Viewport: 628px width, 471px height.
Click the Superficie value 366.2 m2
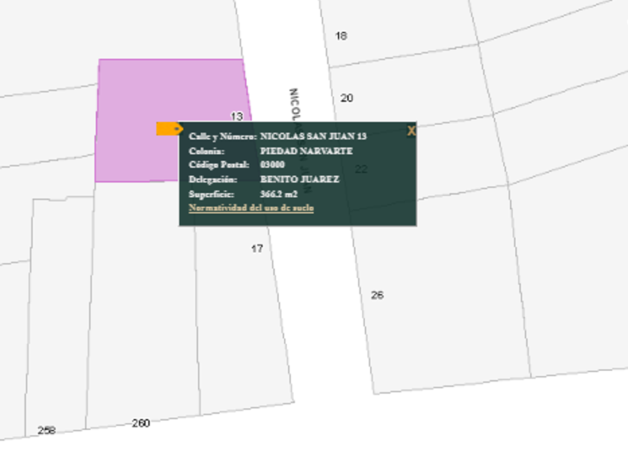pos(279,194)
